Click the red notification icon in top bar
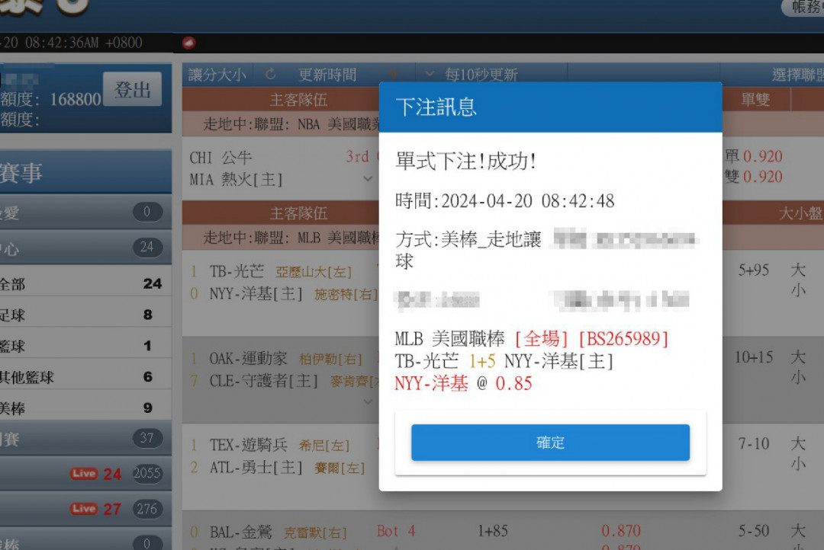The width and height of the screenshot is (824, 550). tap(189, 43)
